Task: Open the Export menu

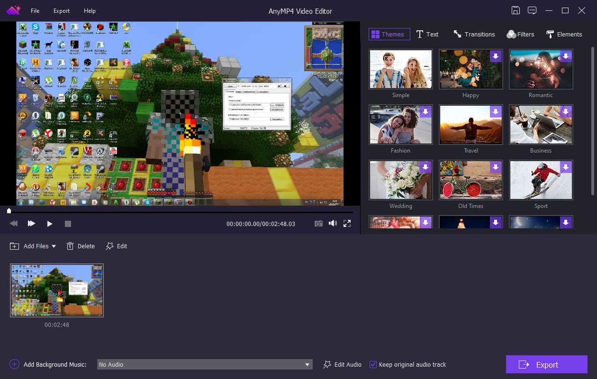Action: click(61, 10)
